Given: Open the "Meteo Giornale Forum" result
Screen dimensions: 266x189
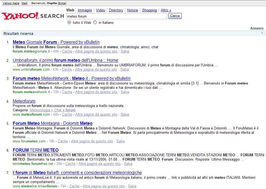Looking at the screenshot, I should coord(56,42).
